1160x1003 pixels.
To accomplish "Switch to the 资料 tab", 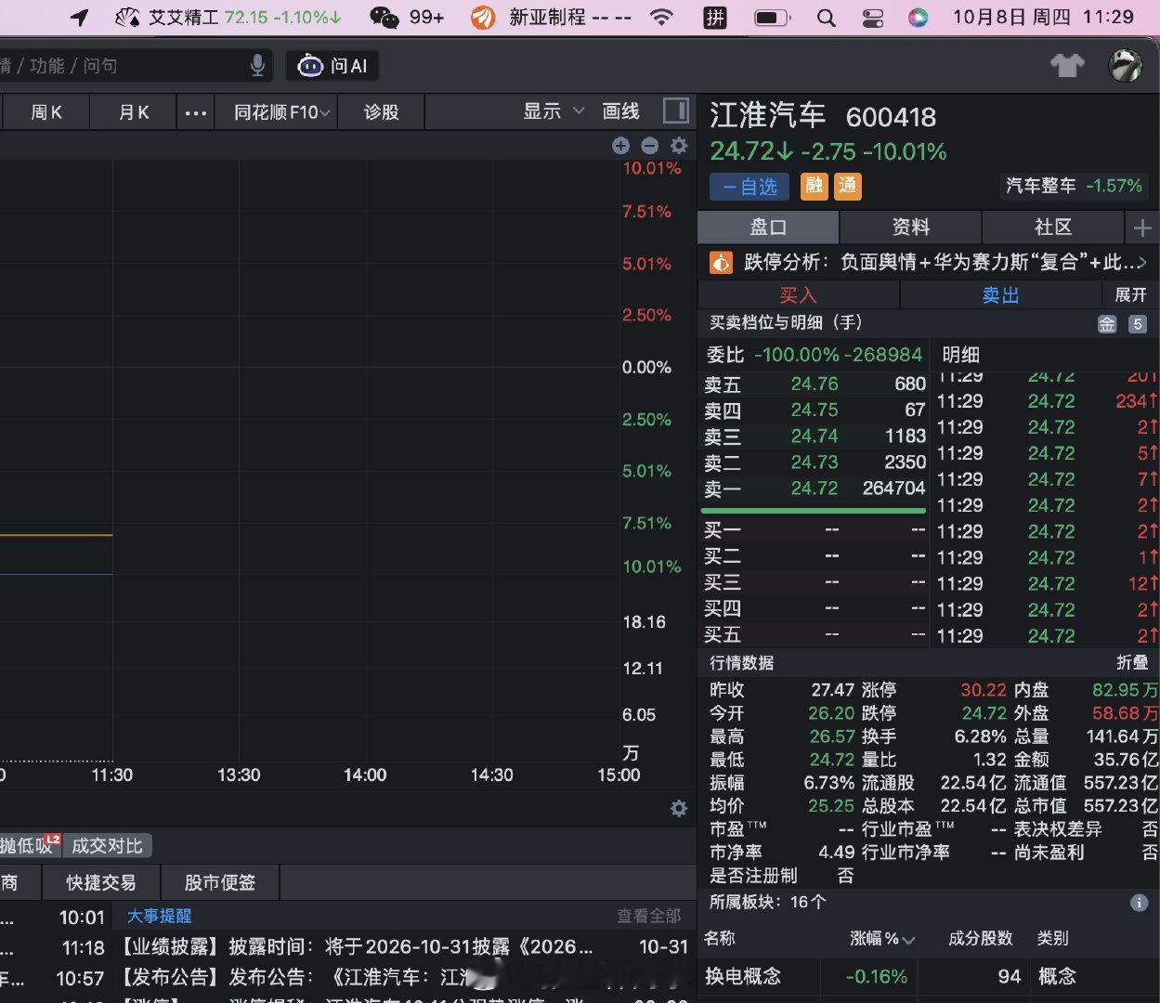I will point(910,228).
